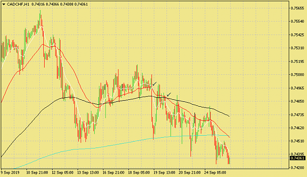This screenshot has height=177, width=307.
Task: Select the 20 Sep 21:00 time label
Action: pos(190,173)
